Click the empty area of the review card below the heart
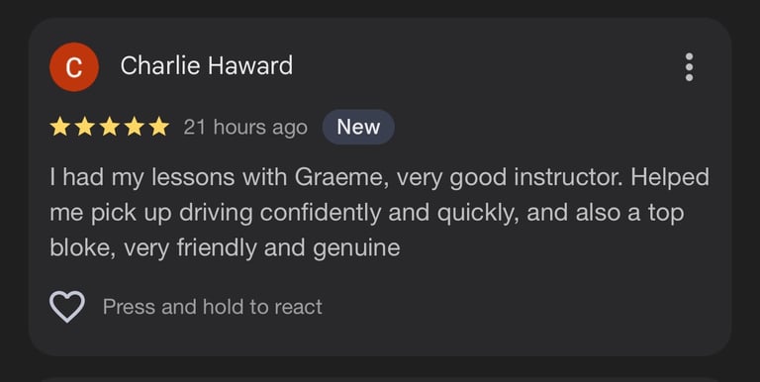Viewport: 760px width, 382px height. tap(380, 340)
